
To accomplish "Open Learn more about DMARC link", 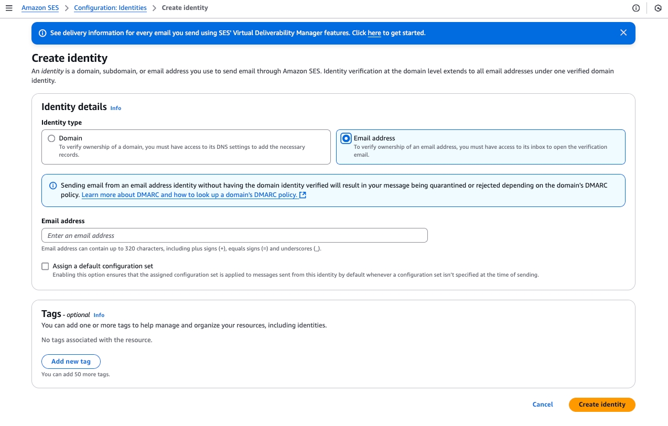I will tap(189, 195).
